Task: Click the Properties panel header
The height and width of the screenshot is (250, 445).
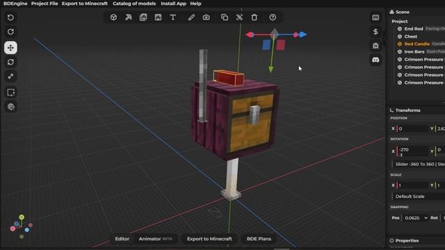Action: 407,241
